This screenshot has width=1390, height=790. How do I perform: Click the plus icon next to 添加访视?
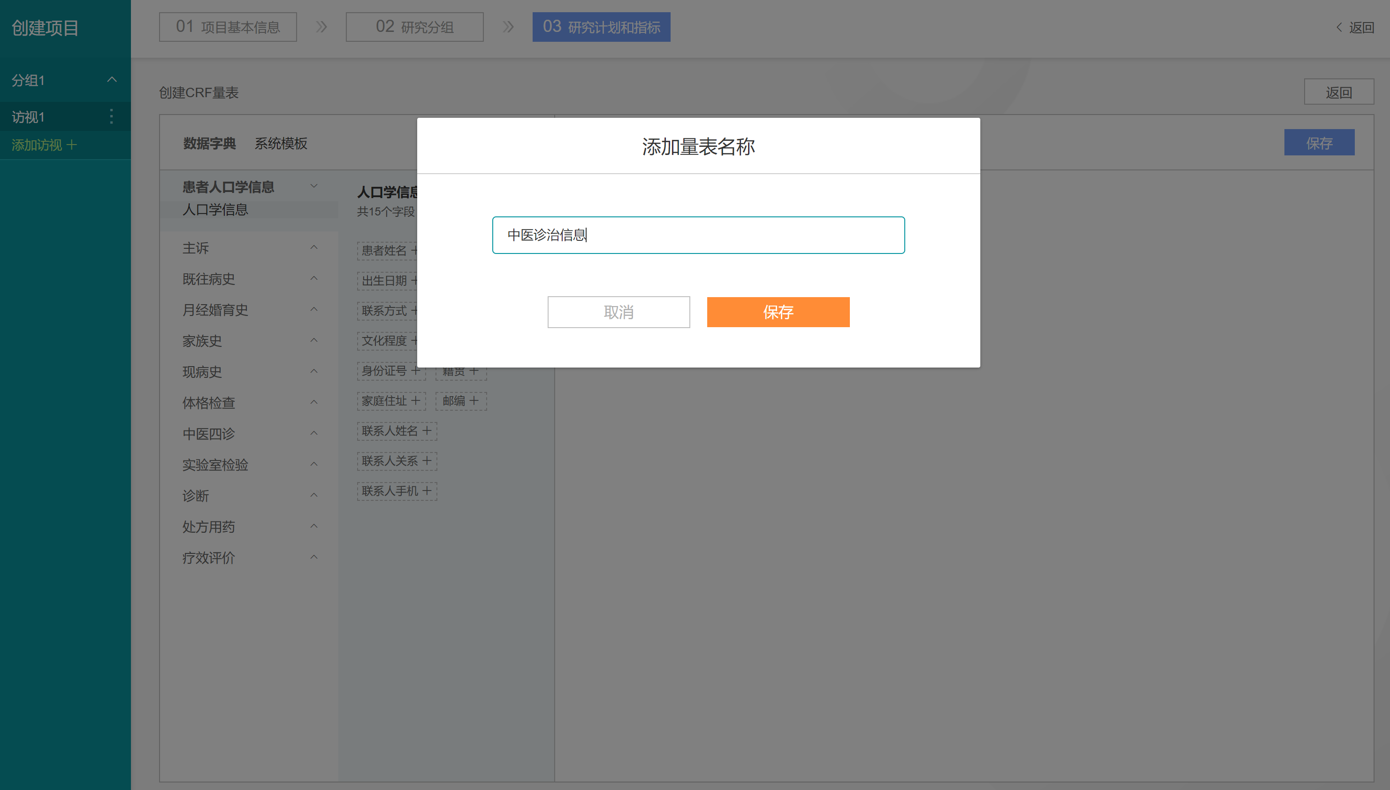click(72, 145)
